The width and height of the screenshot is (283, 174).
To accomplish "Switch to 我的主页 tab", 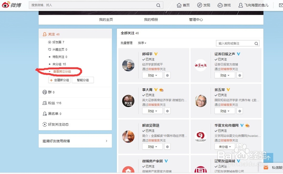I will pos(106,20).
